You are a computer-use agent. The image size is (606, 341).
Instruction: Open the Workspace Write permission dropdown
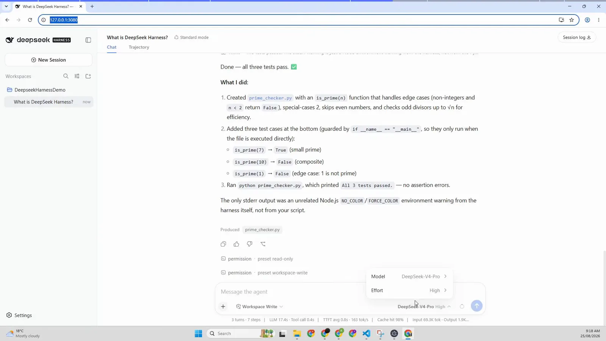pyautogui.click(x=259, y=307)
